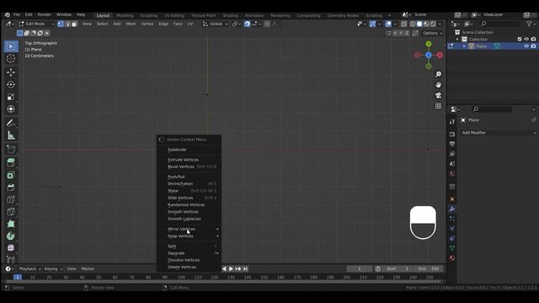This screenshot has height=303, width=539.
Task: Pick the Loop Cut tool
Action: click(11, 199)
